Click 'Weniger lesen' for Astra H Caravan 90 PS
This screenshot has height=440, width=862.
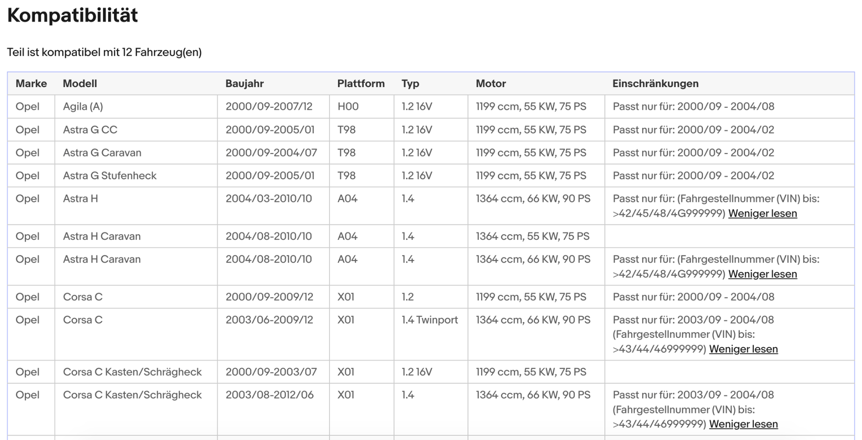[x=762, y=274]
